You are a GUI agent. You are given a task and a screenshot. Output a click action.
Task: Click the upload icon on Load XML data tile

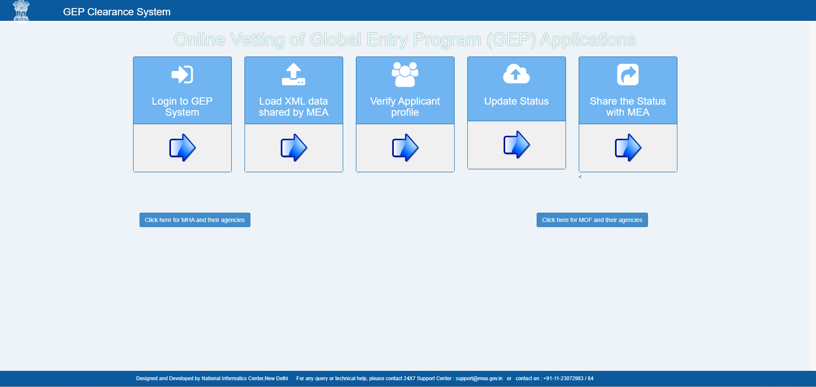293,73
